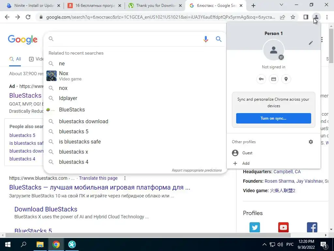
Task: Open options for bluestacks.com result
Action: (x=125, y=178)
